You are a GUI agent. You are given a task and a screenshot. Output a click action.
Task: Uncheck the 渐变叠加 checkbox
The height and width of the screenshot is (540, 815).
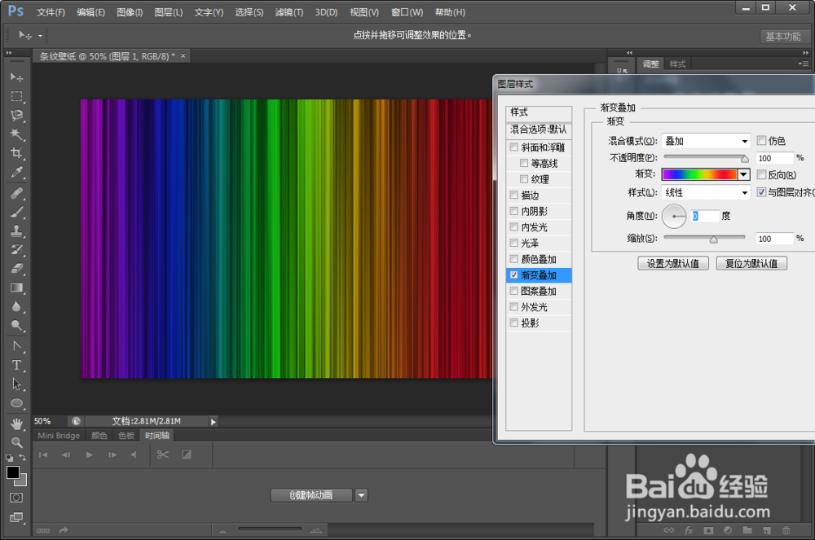coord(514,274)
